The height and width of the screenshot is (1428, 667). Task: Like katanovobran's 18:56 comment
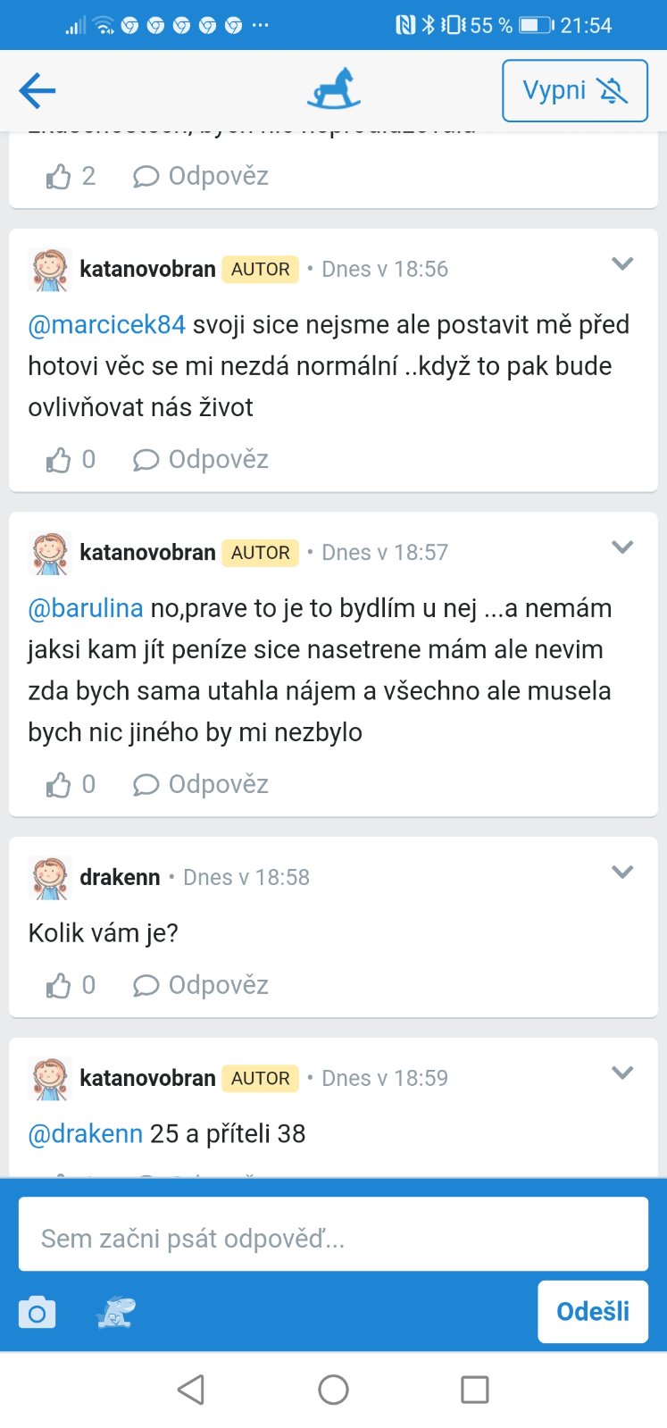(x=59, y=460)
